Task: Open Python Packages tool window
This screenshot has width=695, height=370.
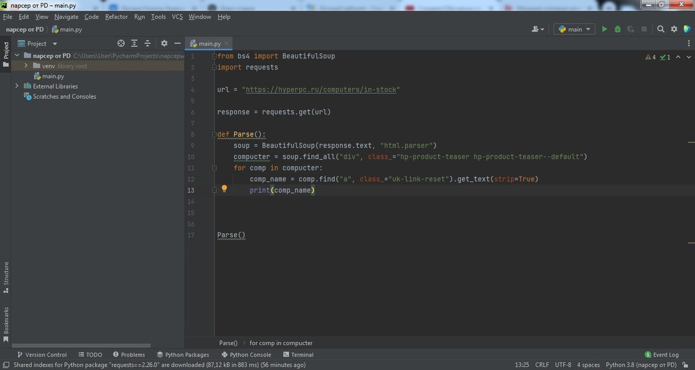Action: [182, 354]
